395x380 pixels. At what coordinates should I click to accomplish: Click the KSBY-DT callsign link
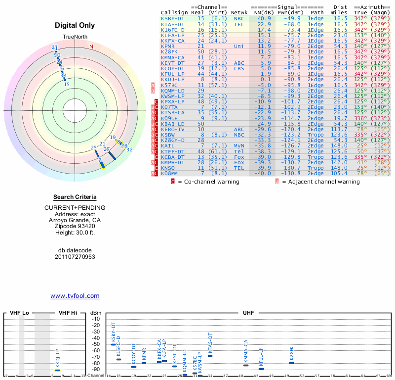pyautogui.click(x=173, y=18)
